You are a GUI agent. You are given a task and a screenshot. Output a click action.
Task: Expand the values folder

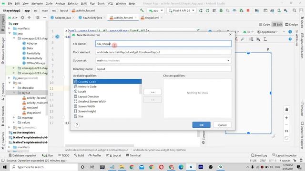(x=14, y=123)
